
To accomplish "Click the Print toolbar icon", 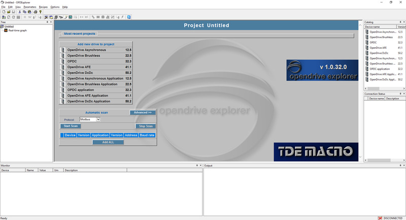I will point(36,12).
